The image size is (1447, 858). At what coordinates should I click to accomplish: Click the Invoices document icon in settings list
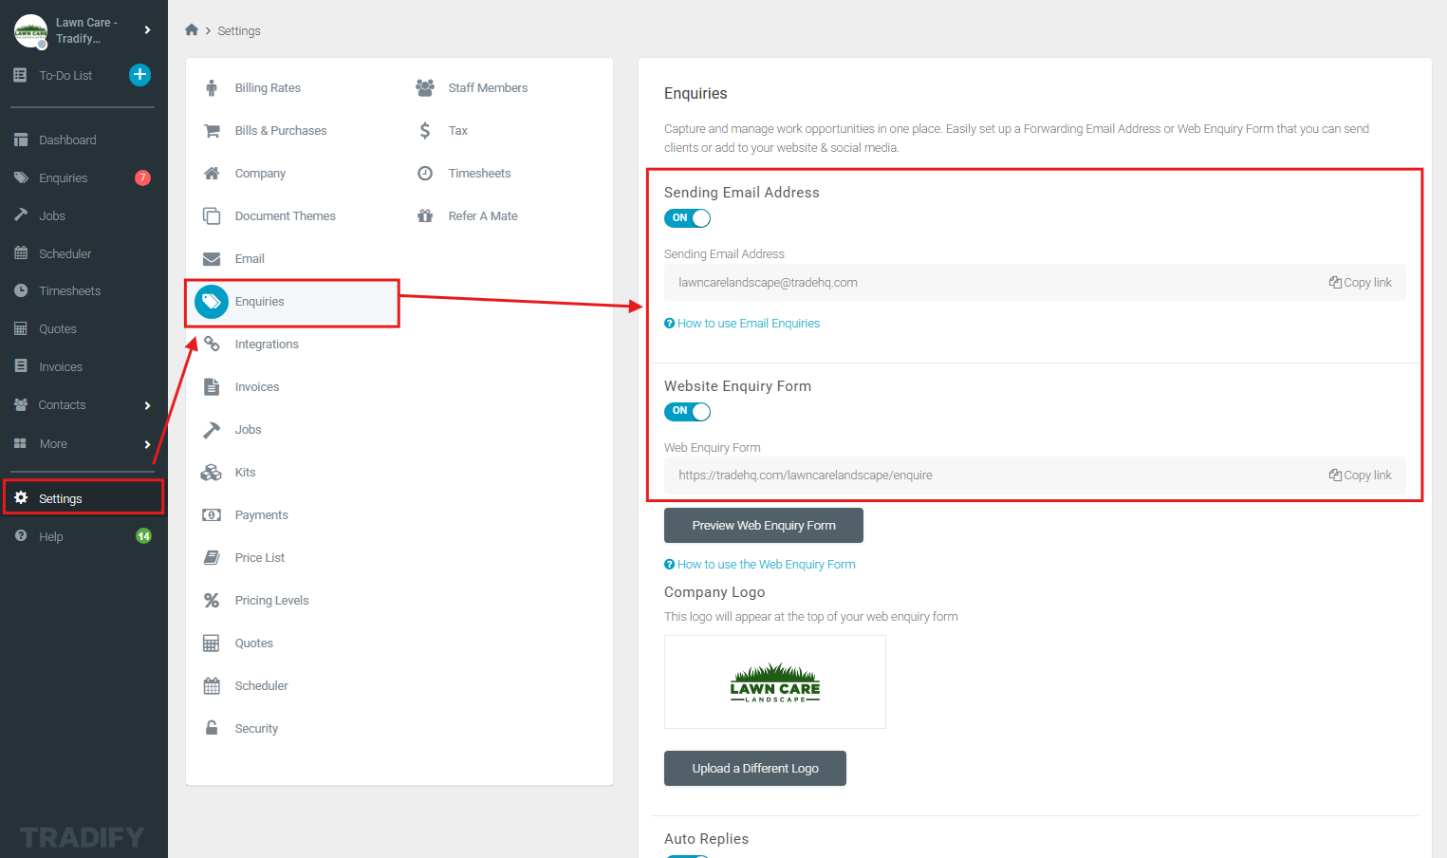(x=212, y=386)
